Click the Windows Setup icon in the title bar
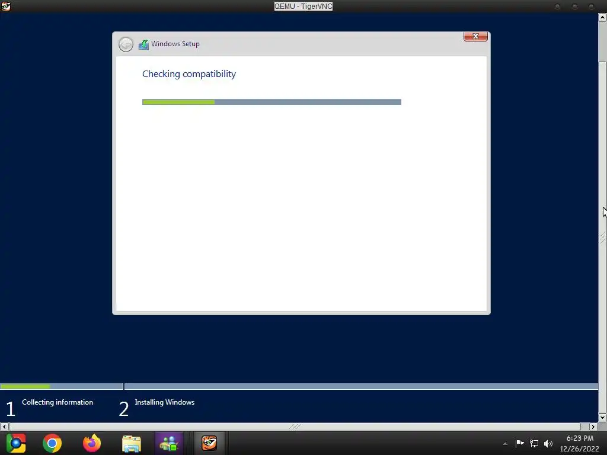This screenshot has height=455, width=607. coord(143,44)
